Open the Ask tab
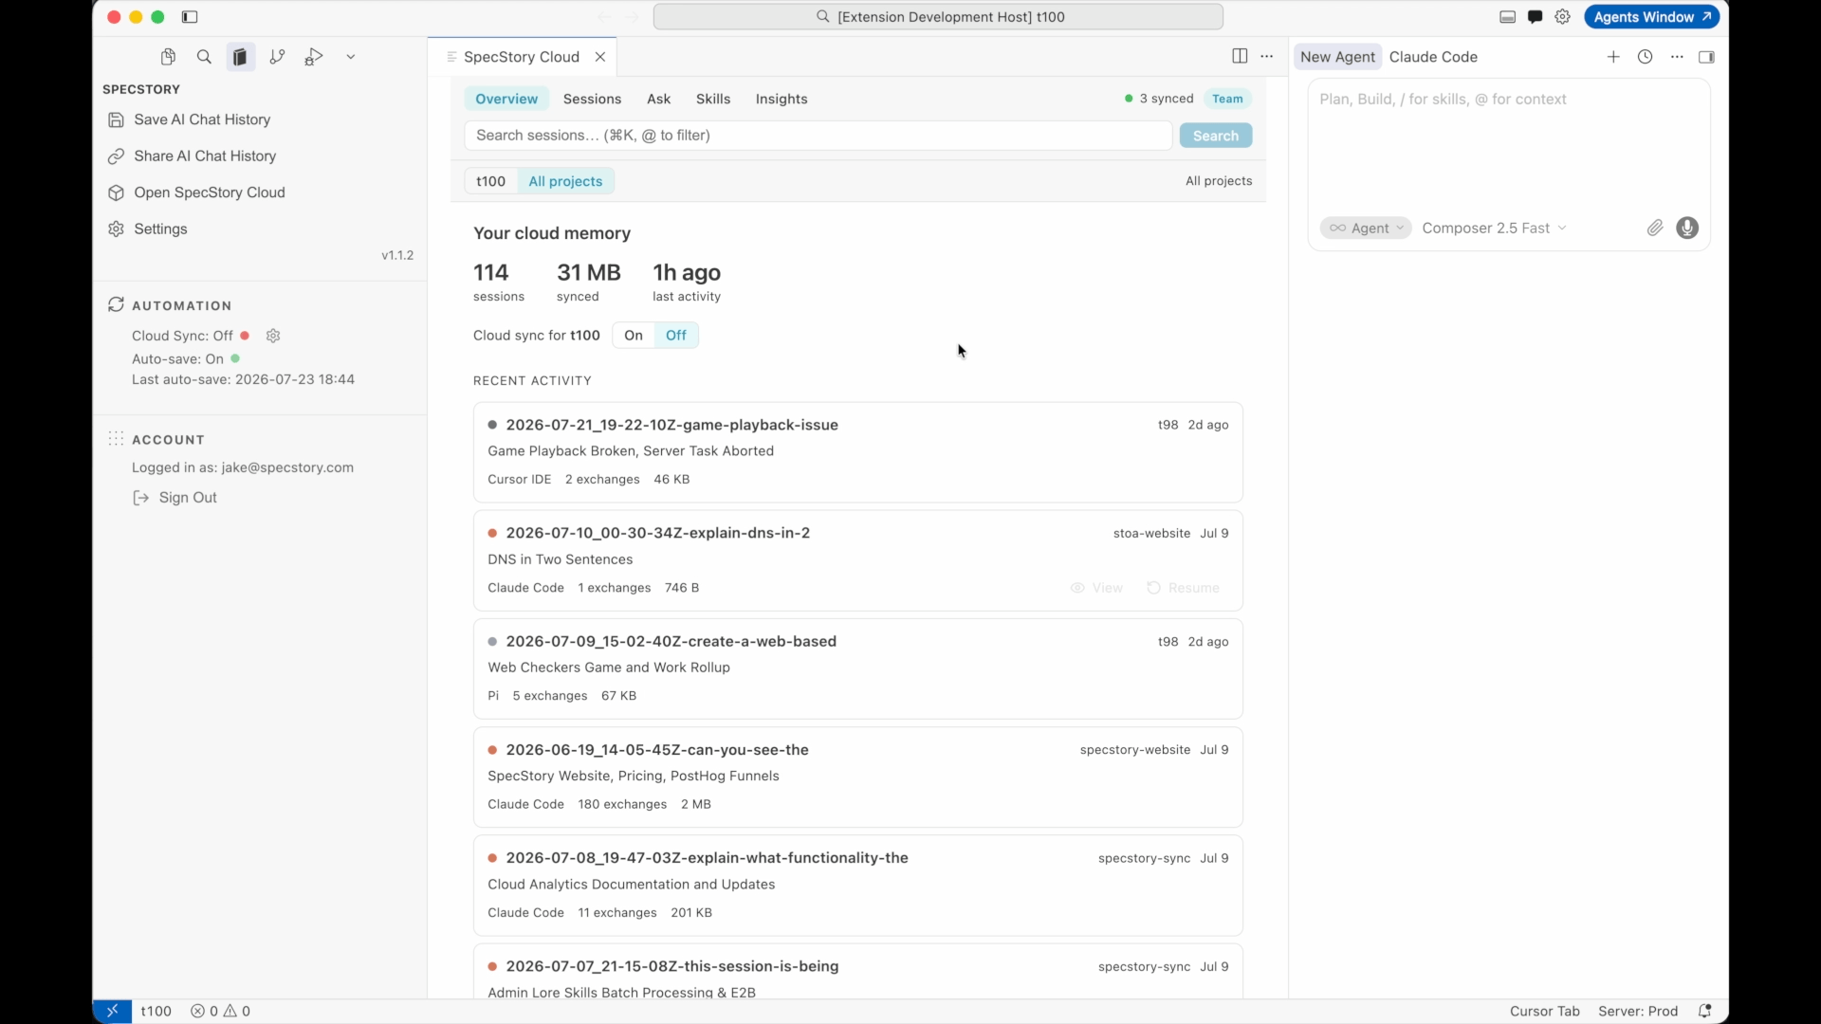Image resolution: width=1821 pixels, height=1024 pixels. 659,99
